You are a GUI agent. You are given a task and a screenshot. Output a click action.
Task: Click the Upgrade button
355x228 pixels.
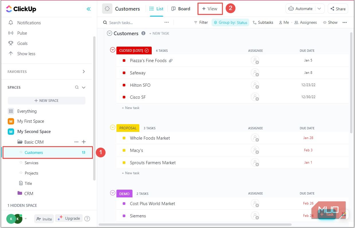69,218
